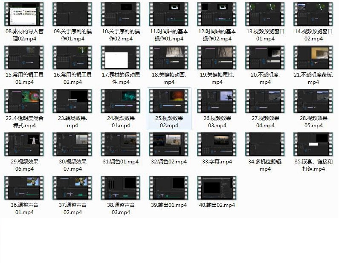Open the 11.时间轴的基本操作01.mp4 video icon
Screen dimensions: 339x263
[169, 14]
